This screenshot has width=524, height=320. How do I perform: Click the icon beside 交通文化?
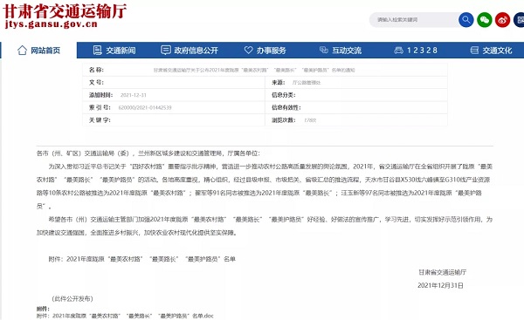click(x=474, y=51)
